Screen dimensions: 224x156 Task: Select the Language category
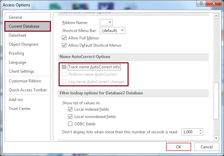click(17, 62)
